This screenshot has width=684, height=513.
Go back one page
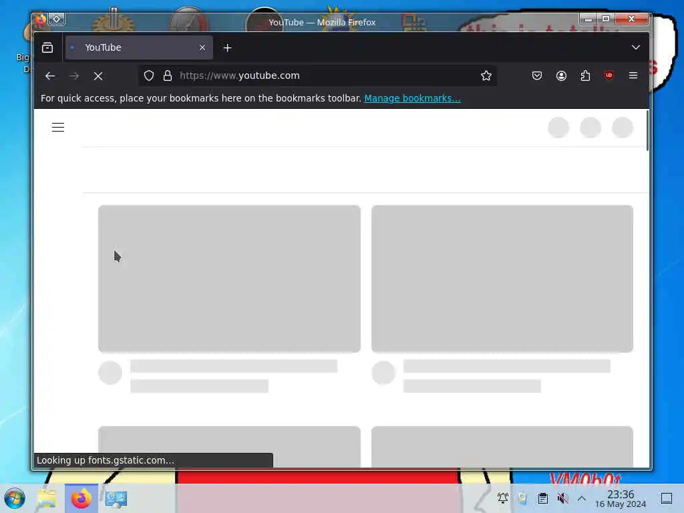click(x=50, y=76)
